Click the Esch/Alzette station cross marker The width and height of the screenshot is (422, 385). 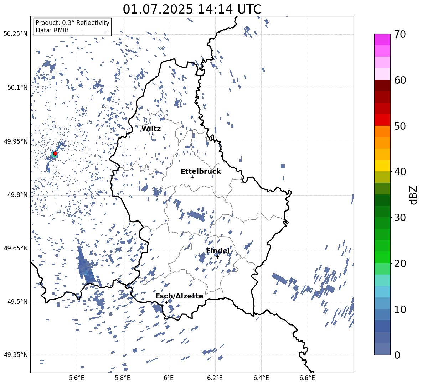(x=166, y=302)
